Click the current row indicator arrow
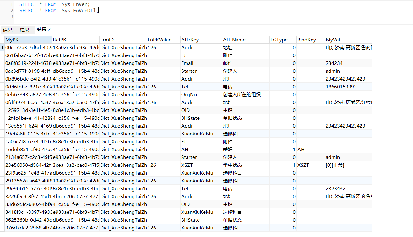This screenshot has width=413, height=237. [3, 48]
